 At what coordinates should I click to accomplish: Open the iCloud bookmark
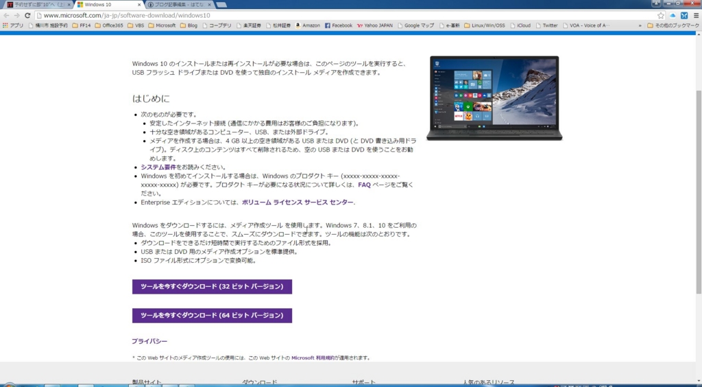pyautogui.click(x=520, y=25)
